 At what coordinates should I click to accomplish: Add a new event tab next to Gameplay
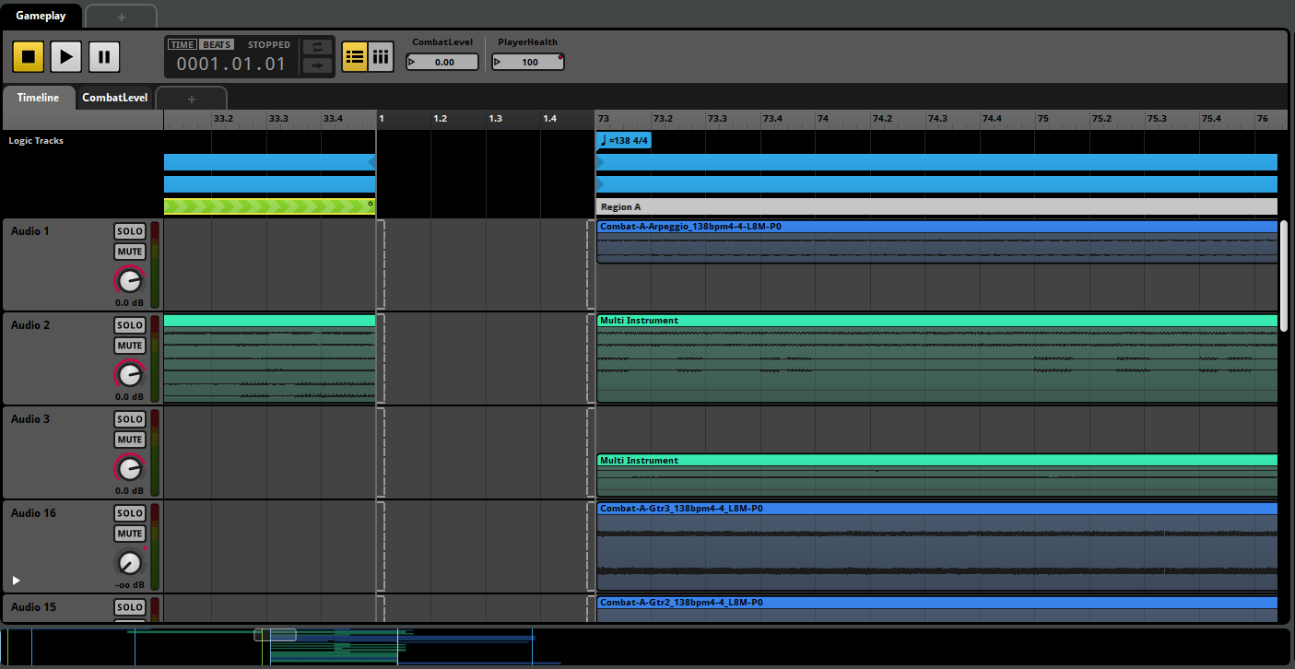[x=122, y=17]
